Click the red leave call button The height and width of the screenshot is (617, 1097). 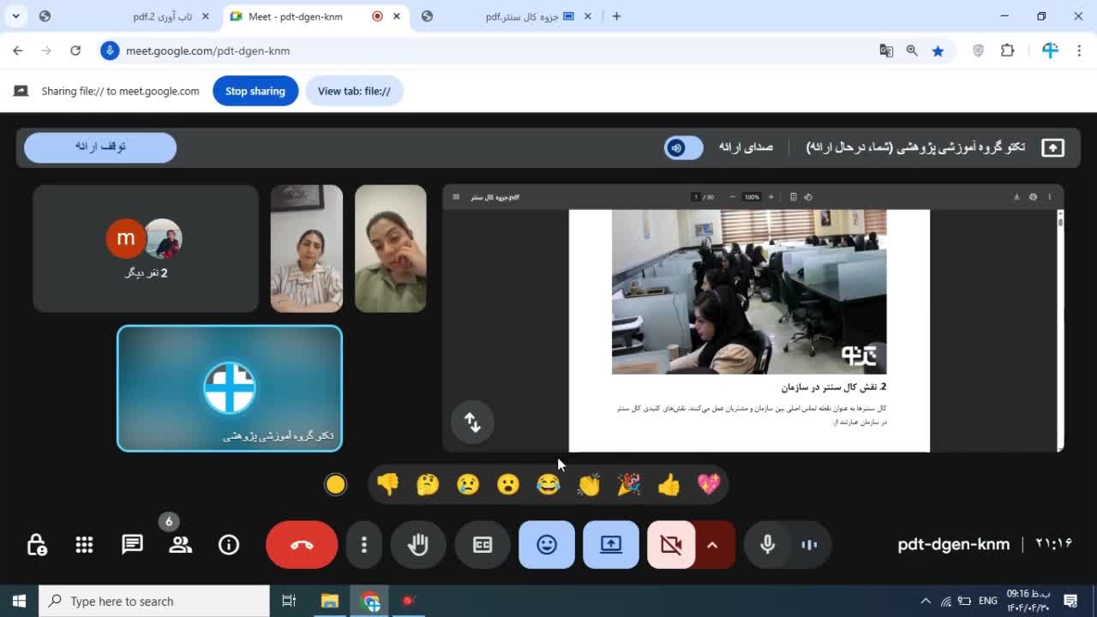click(x=302, y=545)
